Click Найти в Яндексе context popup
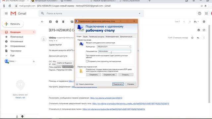 click(64, 63)
